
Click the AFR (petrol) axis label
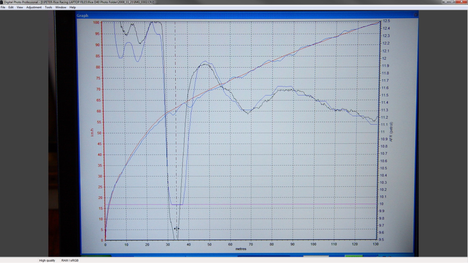click(x=391, y=131)
